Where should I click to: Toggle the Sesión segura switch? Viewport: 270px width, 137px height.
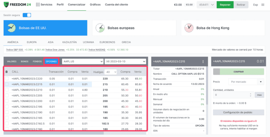[27, 15]
